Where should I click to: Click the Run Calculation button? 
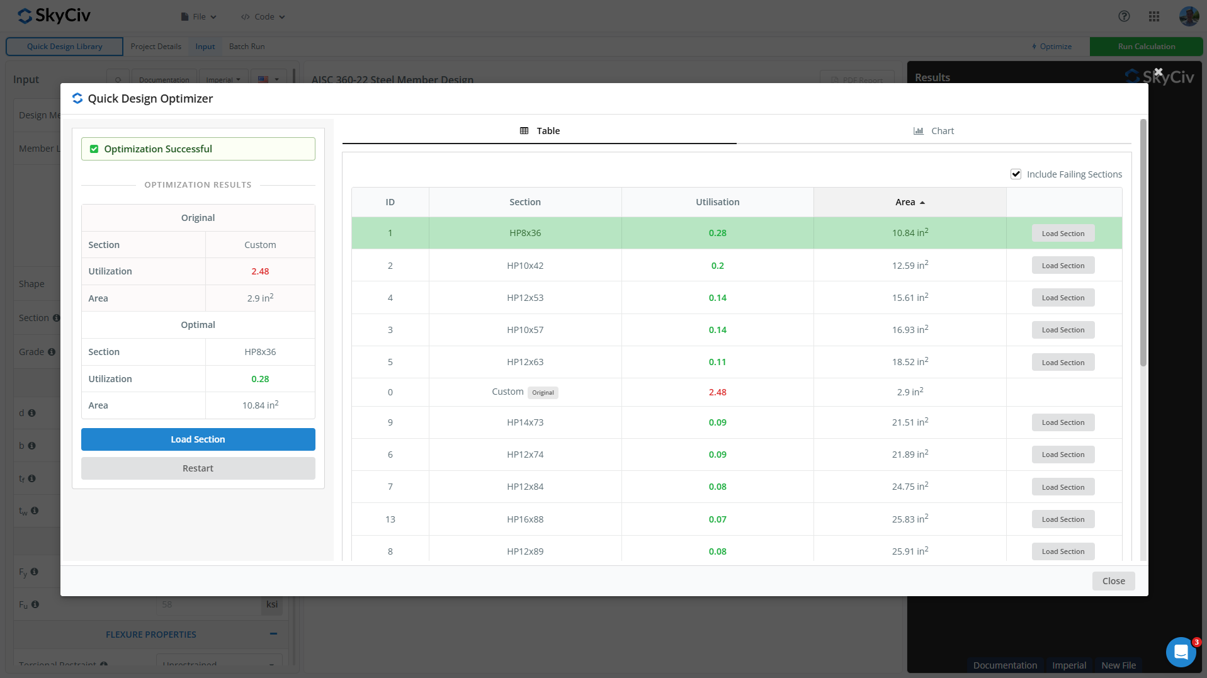(1147, 47)
